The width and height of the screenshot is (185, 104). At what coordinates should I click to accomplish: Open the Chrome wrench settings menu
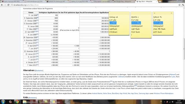183,5
